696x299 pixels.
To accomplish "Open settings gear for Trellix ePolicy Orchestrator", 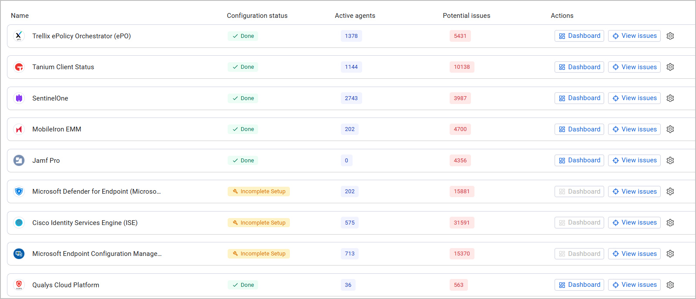I will (670, 36).
